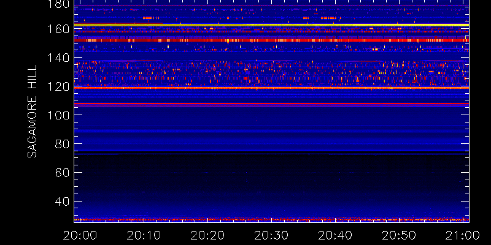The image size is (491, 245).
Task: Click the 20:20 time axis label
Action: click(207, 235)
